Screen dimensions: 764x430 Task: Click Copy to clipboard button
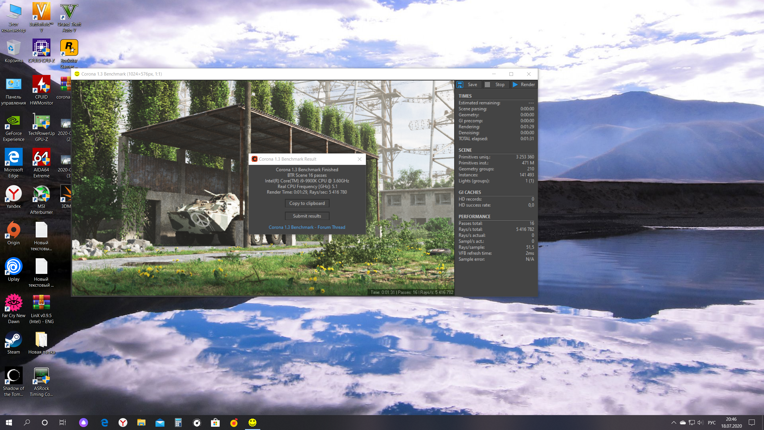click(307, 203)
